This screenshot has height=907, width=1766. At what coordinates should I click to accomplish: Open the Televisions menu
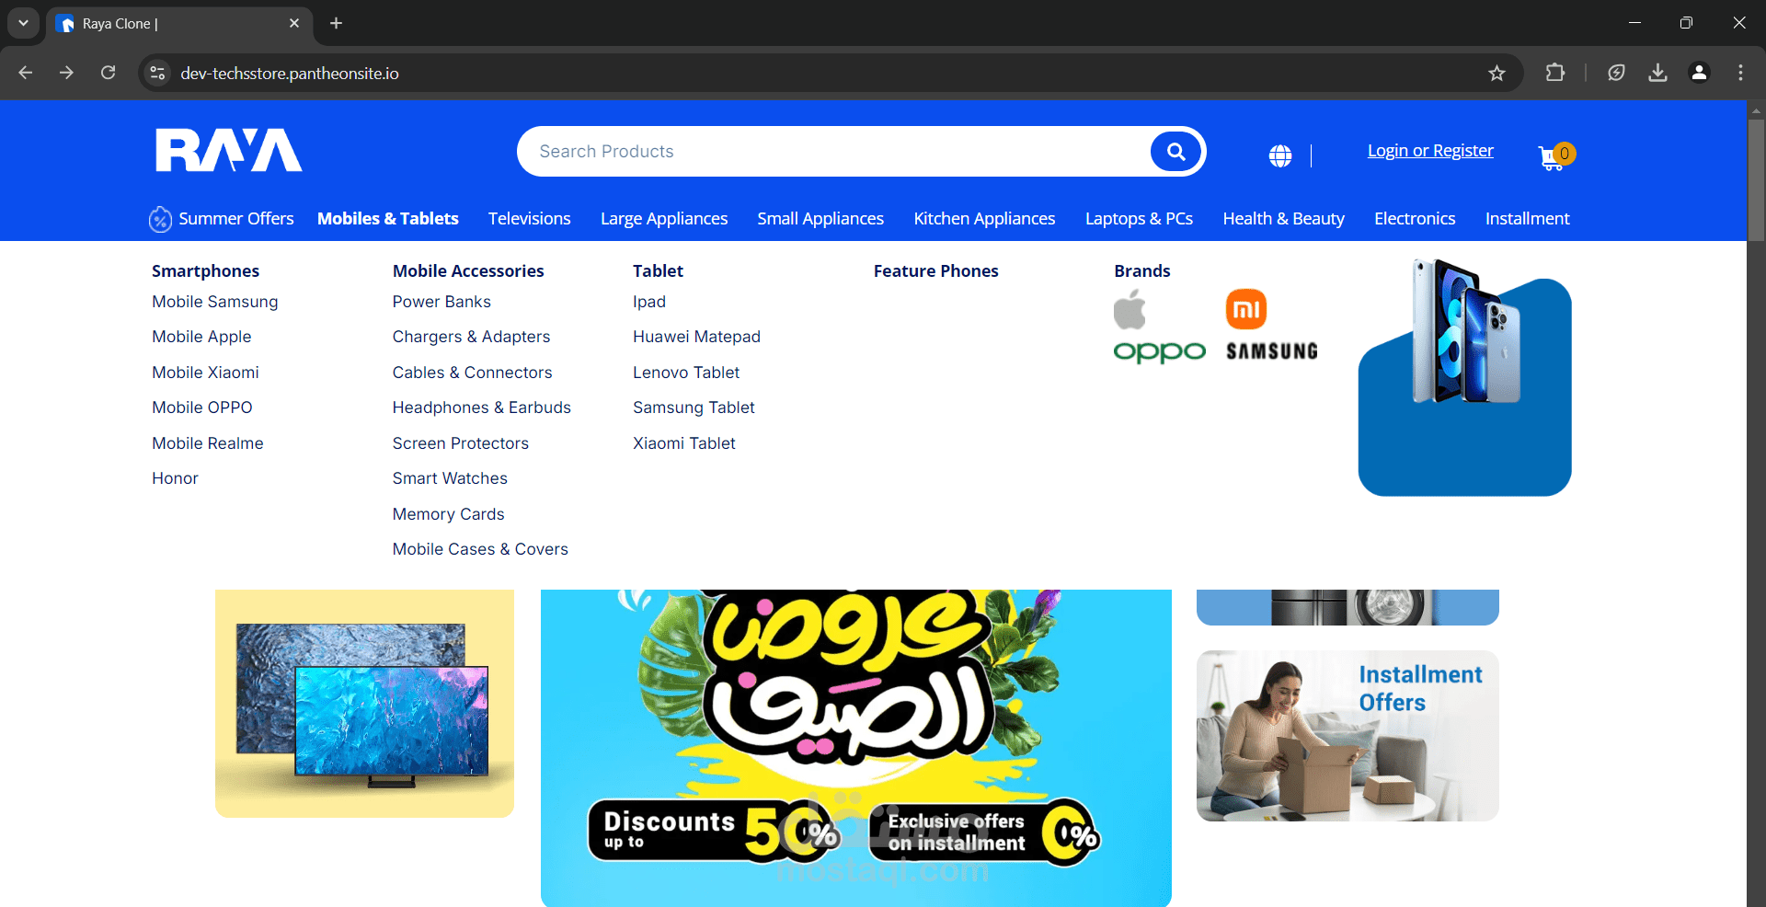click(530, 219)
